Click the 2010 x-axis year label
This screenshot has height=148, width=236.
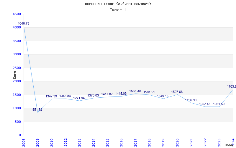click(52, 142)
